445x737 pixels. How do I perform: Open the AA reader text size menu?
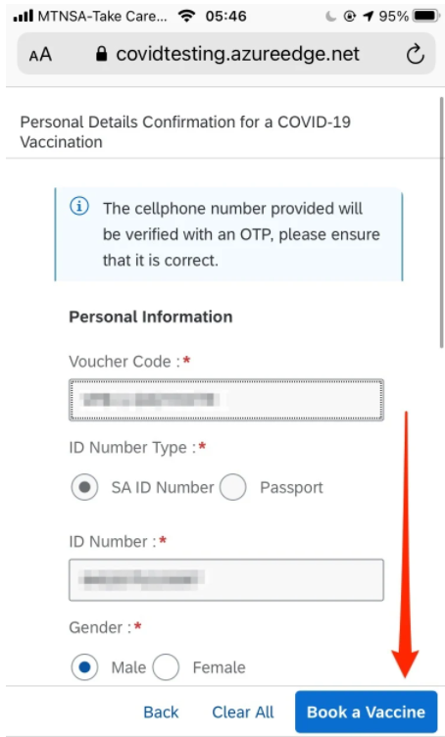(40, 55)
